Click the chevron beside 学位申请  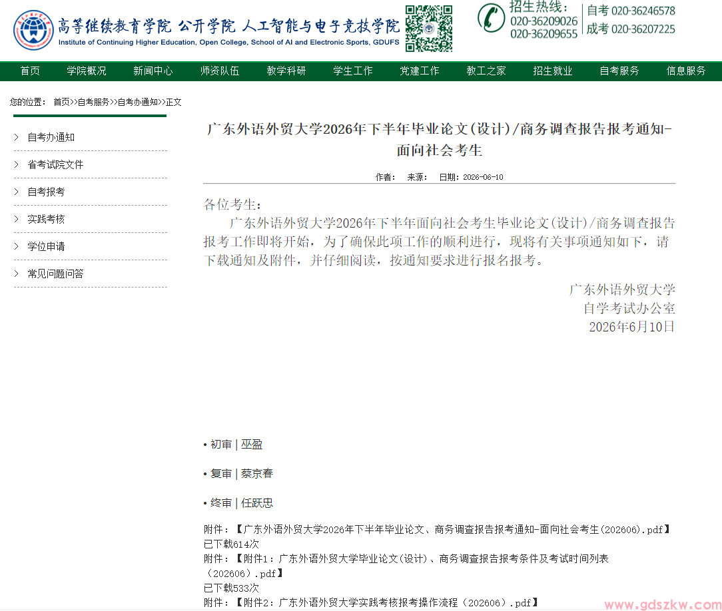pos(17,246)
